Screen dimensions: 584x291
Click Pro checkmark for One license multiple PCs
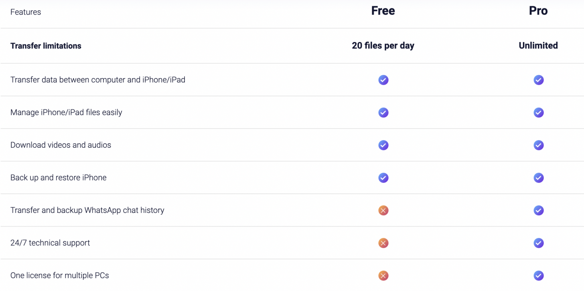(538, 275)
